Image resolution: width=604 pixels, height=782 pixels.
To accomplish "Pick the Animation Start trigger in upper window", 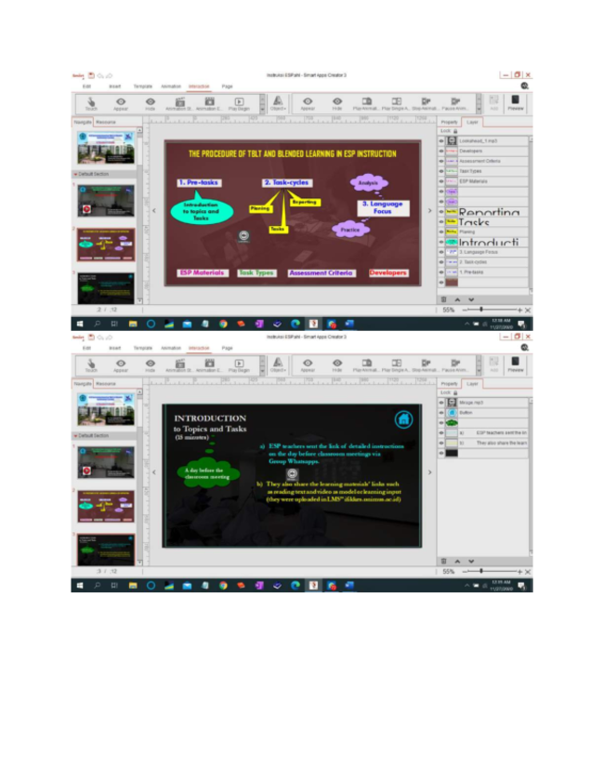I will coord(179,104).
